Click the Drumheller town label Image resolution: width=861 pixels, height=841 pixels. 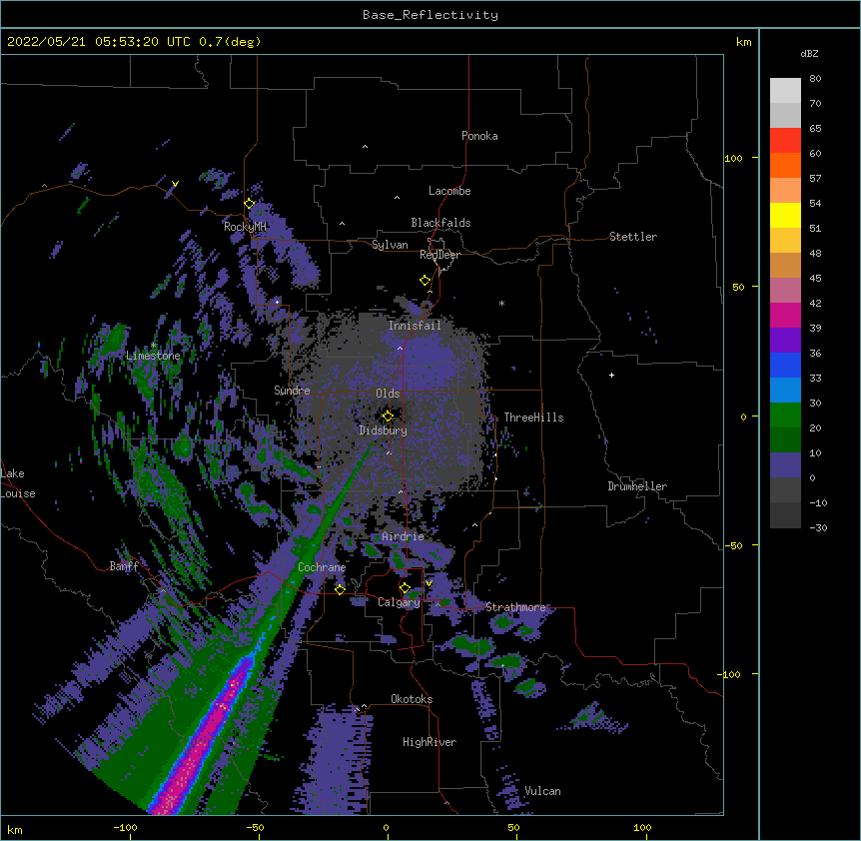point(637,486)
